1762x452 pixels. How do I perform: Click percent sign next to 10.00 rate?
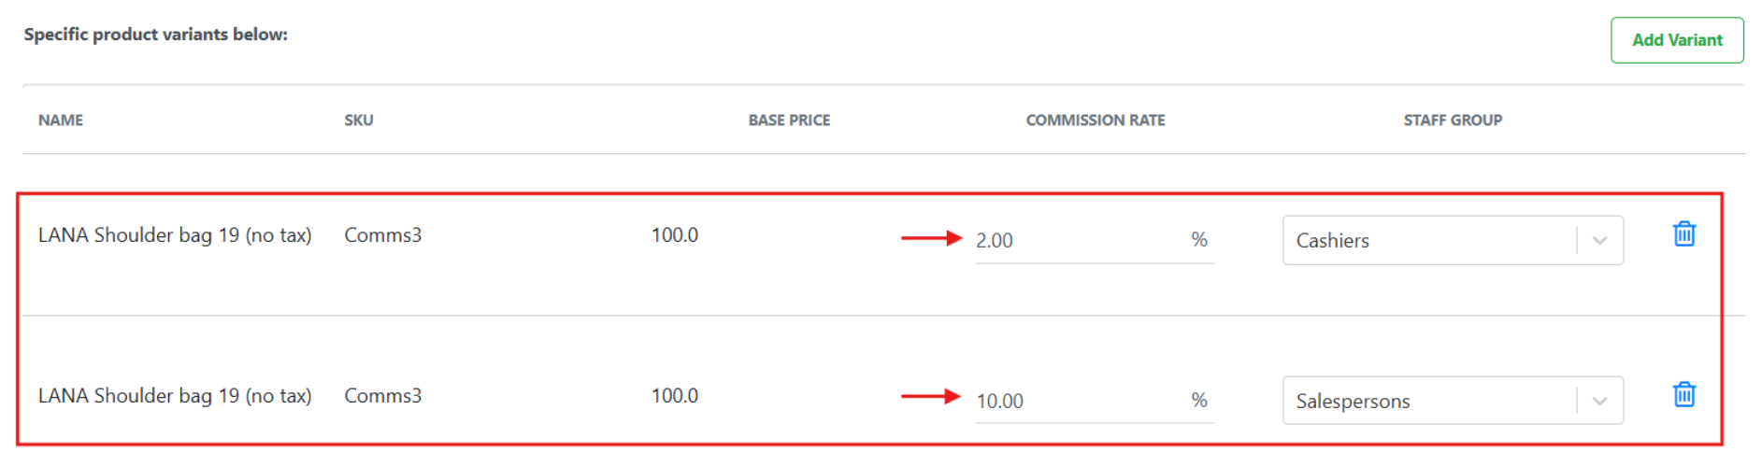pyautogui.click(x=1199, y=401)
